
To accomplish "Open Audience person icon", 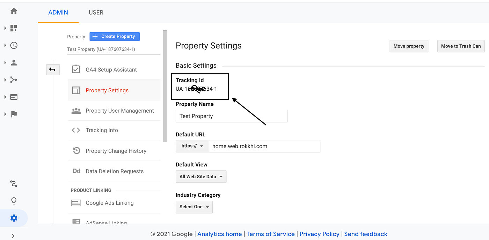I will pyautogui.click(x=14, y=63).
